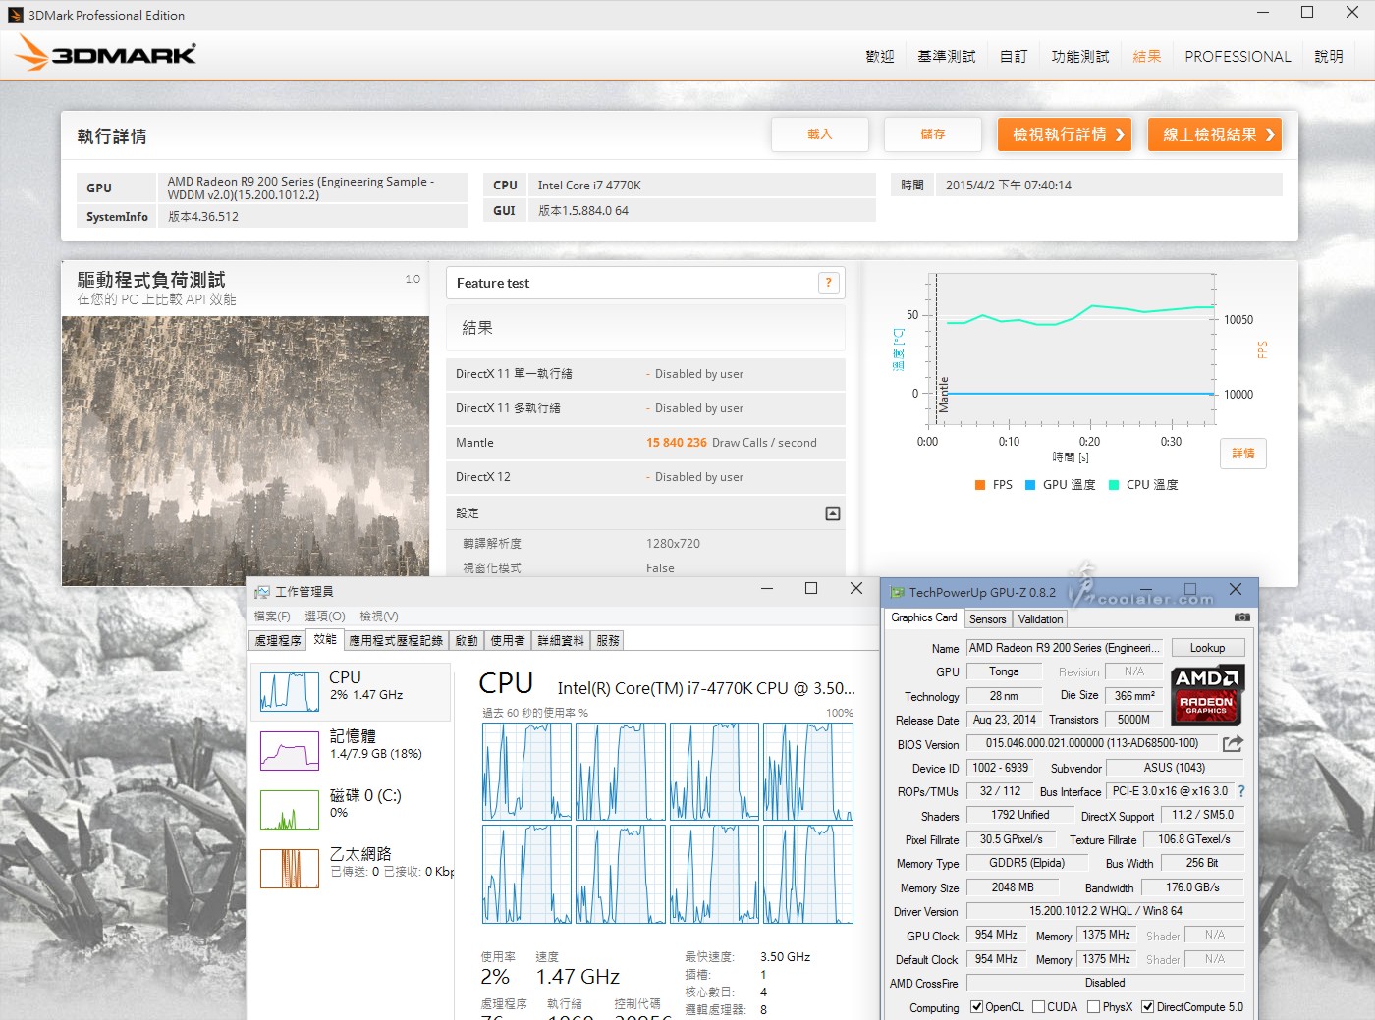
Task: Open PROFESSIONAL tab in 3DMark
Action: (x=1237, y=56)
